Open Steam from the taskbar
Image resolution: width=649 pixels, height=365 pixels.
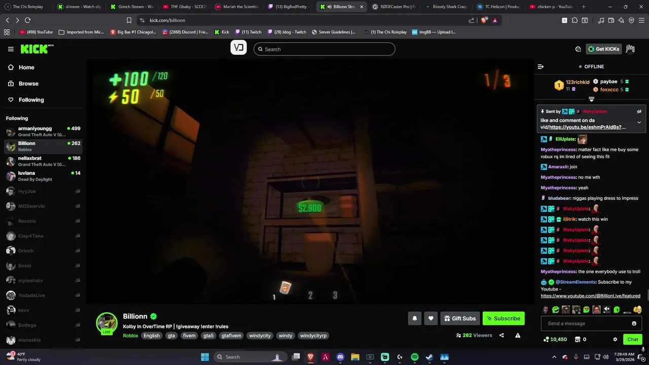coord(429,357)
